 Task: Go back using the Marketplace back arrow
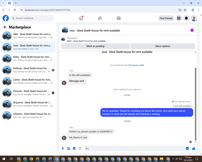[x=5, y=27]
